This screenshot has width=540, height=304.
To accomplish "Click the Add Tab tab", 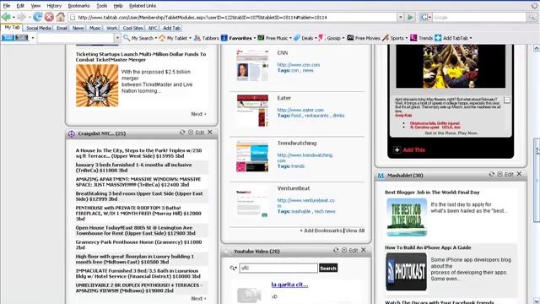I will (x=171, y=28).
